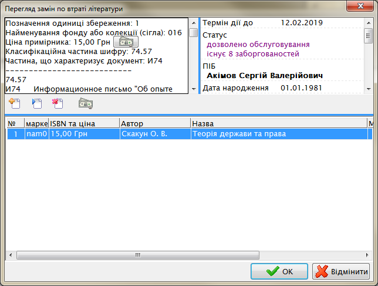Image resolution: width=378 pixels, height=286 pixels.
Task: Click the banknote button beside the copy price
Action: pos(125,42)
